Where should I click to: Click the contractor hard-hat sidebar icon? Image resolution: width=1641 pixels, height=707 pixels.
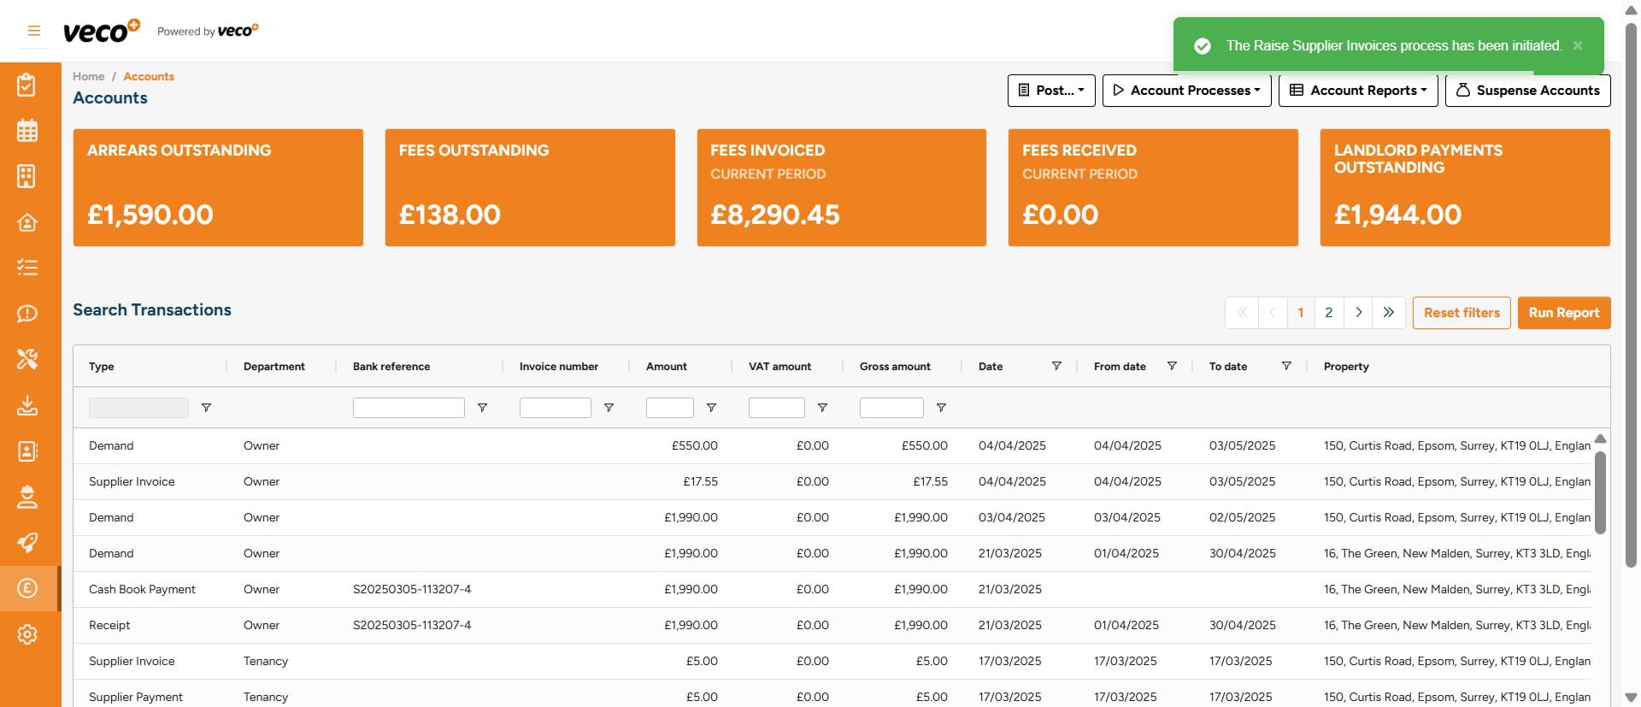tap(27, 497)
